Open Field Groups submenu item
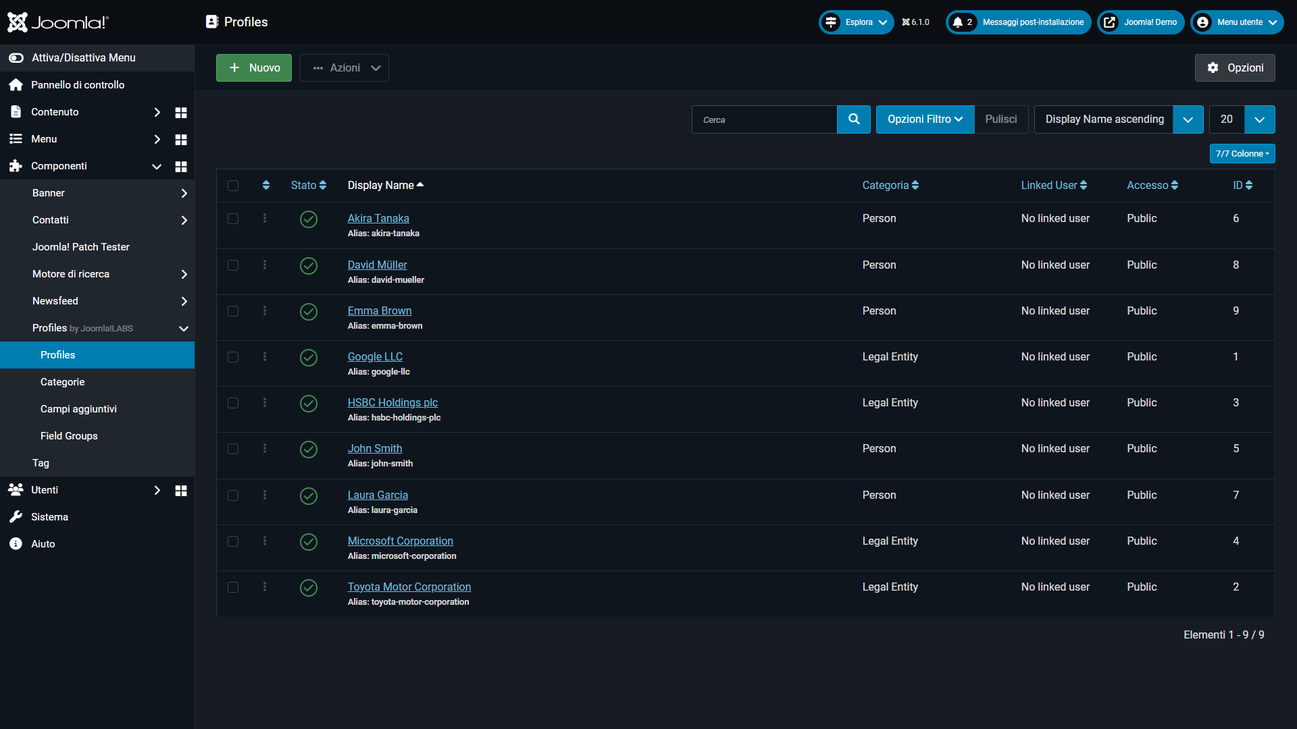1297x729 pixels. [x=97, y=436]
